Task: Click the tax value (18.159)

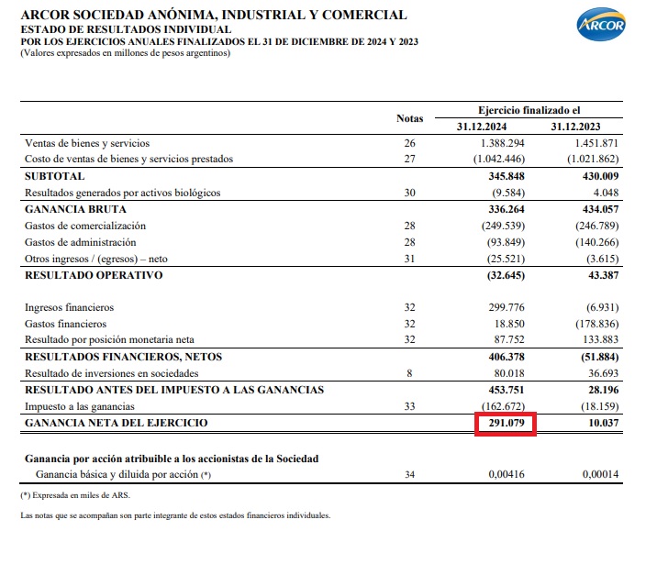Action: [599, 406]
